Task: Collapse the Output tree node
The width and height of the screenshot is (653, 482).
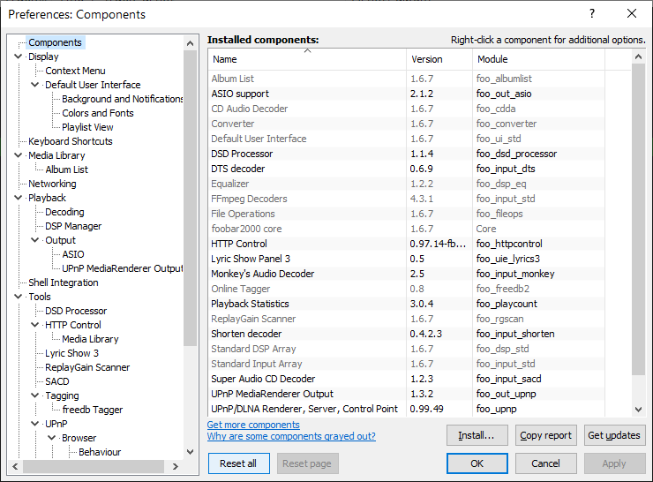Action: click(x=35, y=240)
